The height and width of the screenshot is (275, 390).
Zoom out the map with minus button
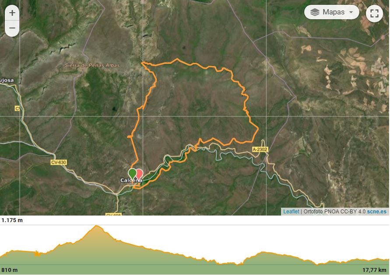tap(12, 28)
